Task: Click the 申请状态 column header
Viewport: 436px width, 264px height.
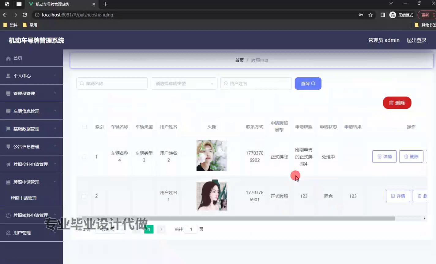Action: pyautogui.click(x=328, y=127)
